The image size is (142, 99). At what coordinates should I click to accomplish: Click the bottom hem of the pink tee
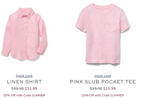pyautogui.click(x=103, y=62)
